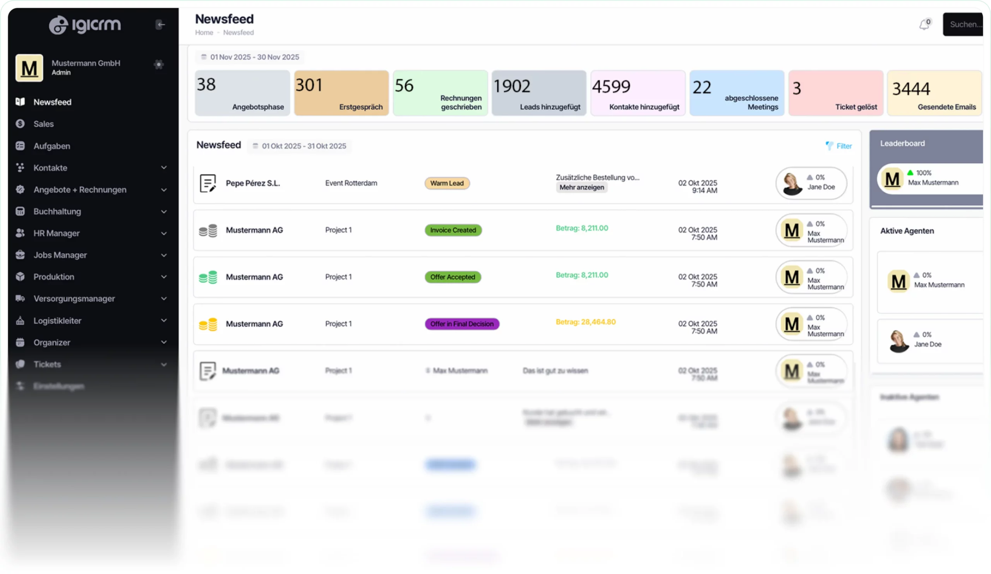991x574 pixels.
Task: Open the Sales menu item
Action: (43, 124)
